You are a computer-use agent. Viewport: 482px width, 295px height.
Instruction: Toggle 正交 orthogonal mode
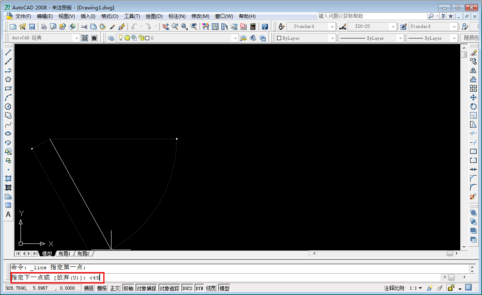point(115,288)
